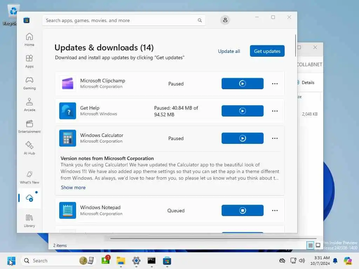Viewport: 359px width, 269px height.
Task: Stop the queued Windows Notepad update
Action: pos(243,211)
